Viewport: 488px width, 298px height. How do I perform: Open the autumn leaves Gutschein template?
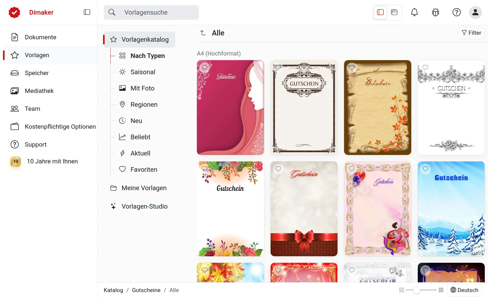pos(230,209)
